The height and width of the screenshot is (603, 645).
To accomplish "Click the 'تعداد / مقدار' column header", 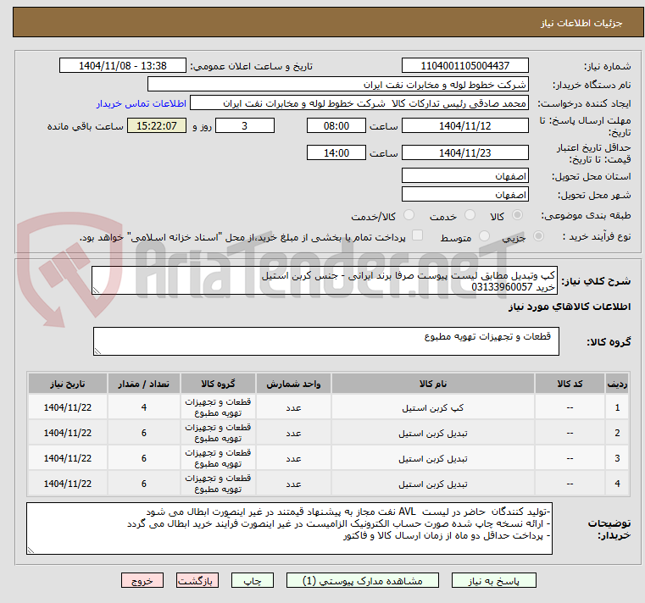I will 143,384.
